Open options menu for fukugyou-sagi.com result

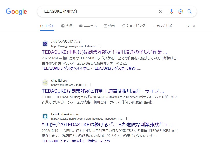point(100,46)
